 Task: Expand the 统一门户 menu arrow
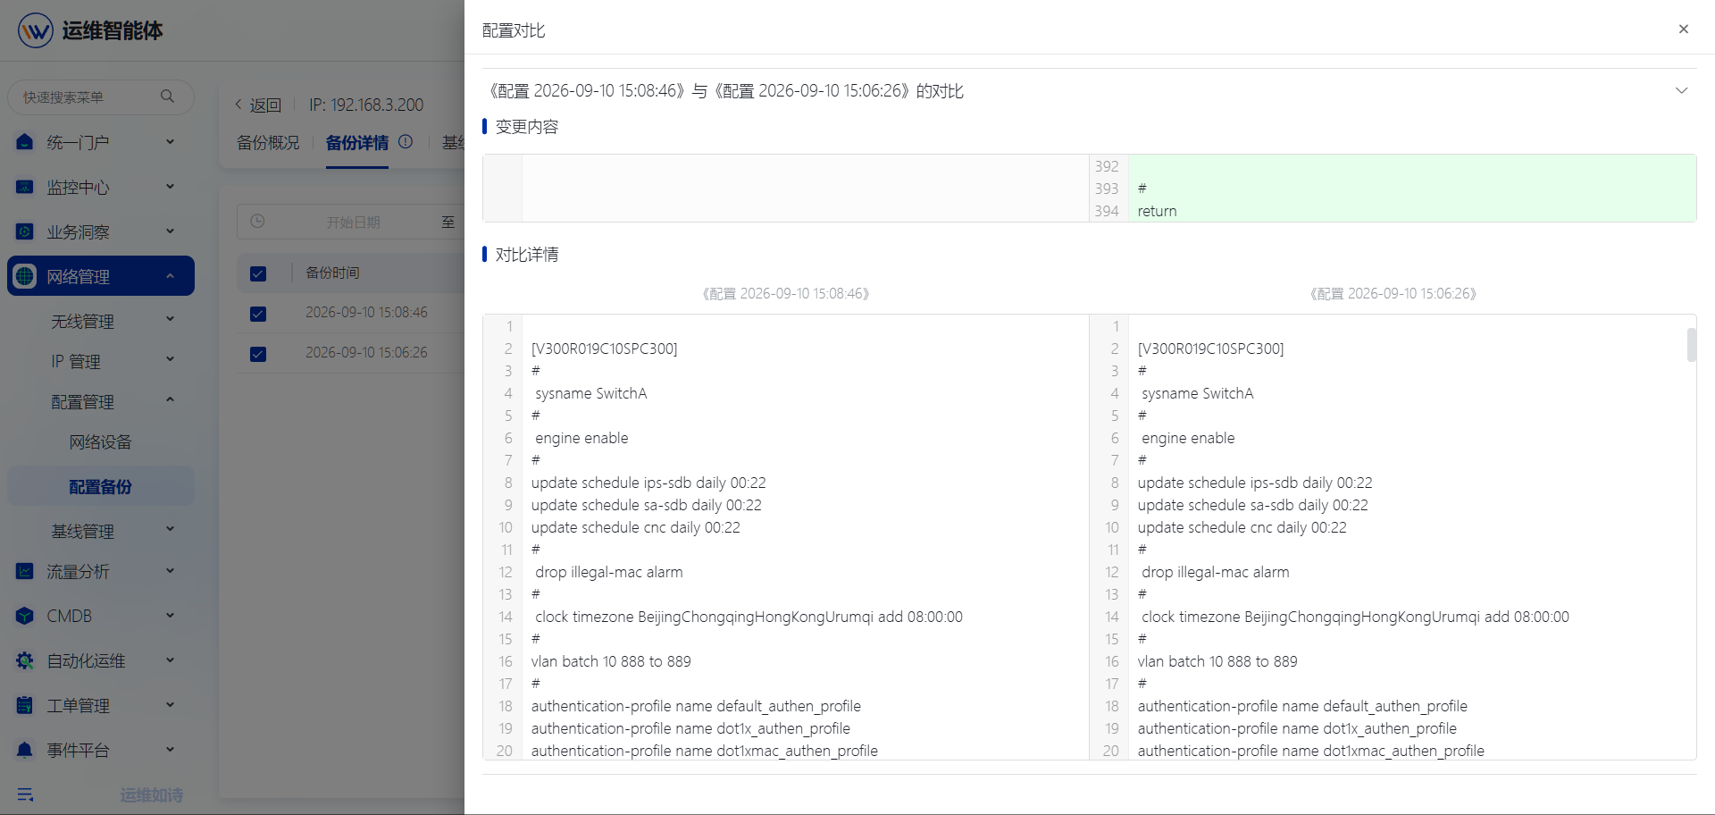click(170, 142)
